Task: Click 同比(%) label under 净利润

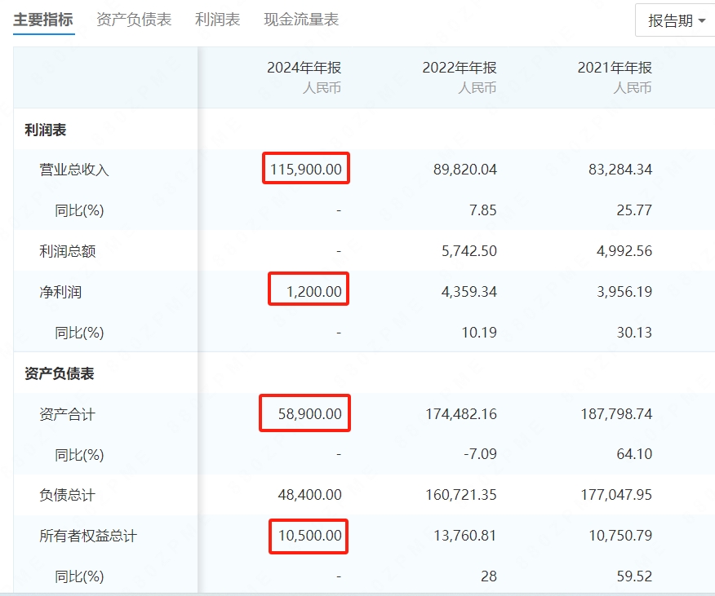Action: tap(79, 333)
